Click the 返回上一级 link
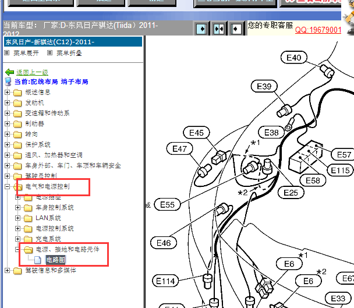The image size is (354, 308). tap(32, 72)
